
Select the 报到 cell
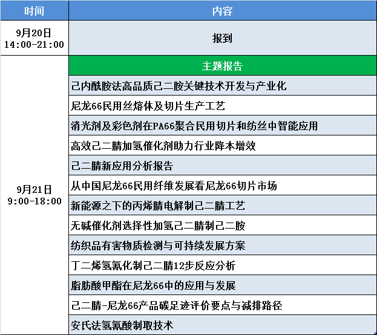coord(222,38)
